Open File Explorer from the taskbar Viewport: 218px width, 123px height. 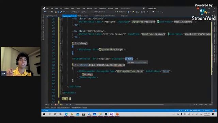click(72, 114)
